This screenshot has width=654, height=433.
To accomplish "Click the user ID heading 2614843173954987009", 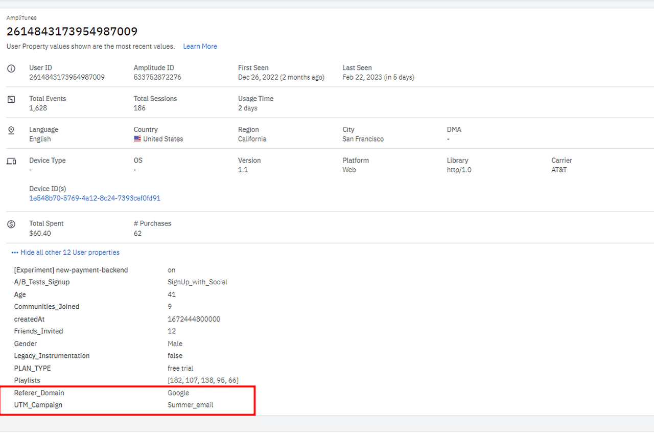I will (x=72, y=32).
